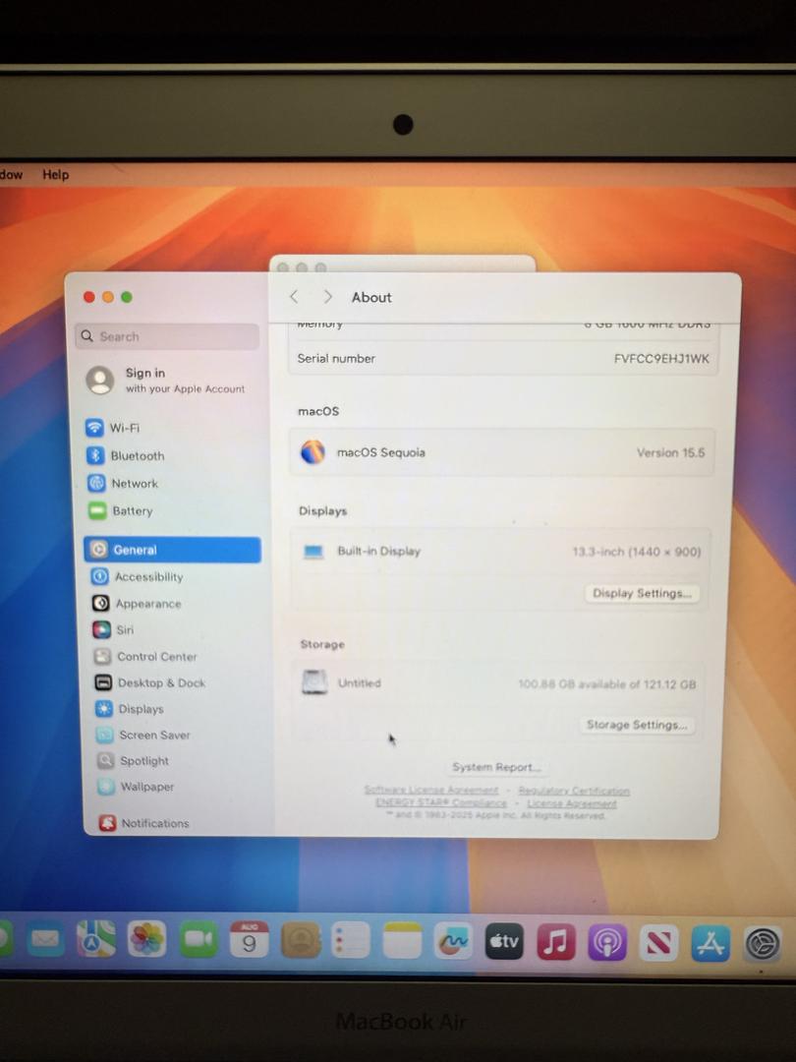Open Maps from the Dock

[x=96, y=939]
